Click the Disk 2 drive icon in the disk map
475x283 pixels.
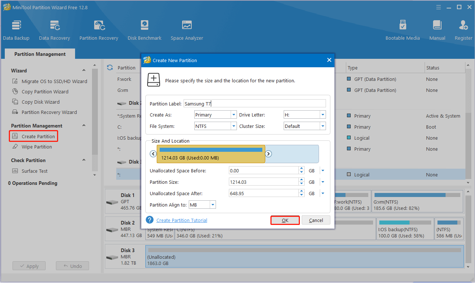point(112,230)
